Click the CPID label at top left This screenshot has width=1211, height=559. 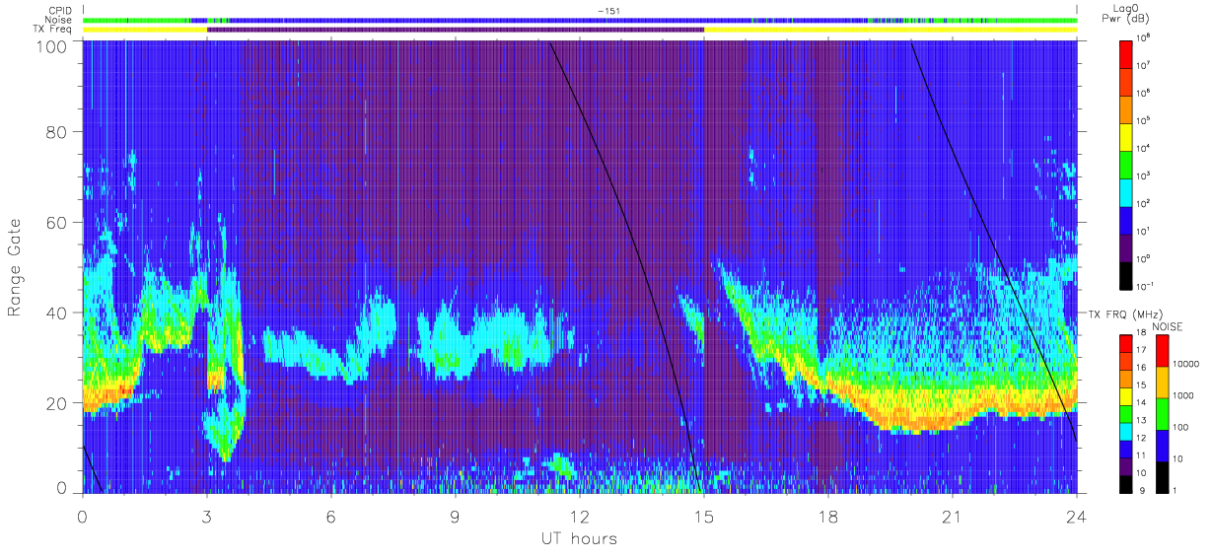point(58,10)
